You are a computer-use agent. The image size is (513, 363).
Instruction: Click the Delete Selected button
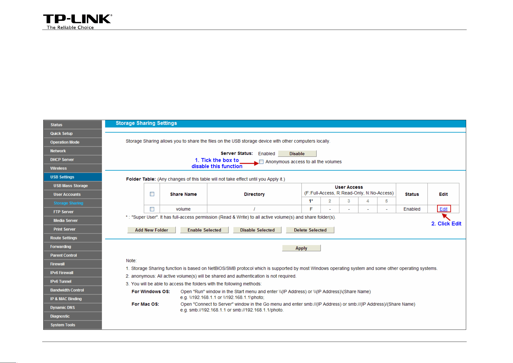(x=310, y=230)
